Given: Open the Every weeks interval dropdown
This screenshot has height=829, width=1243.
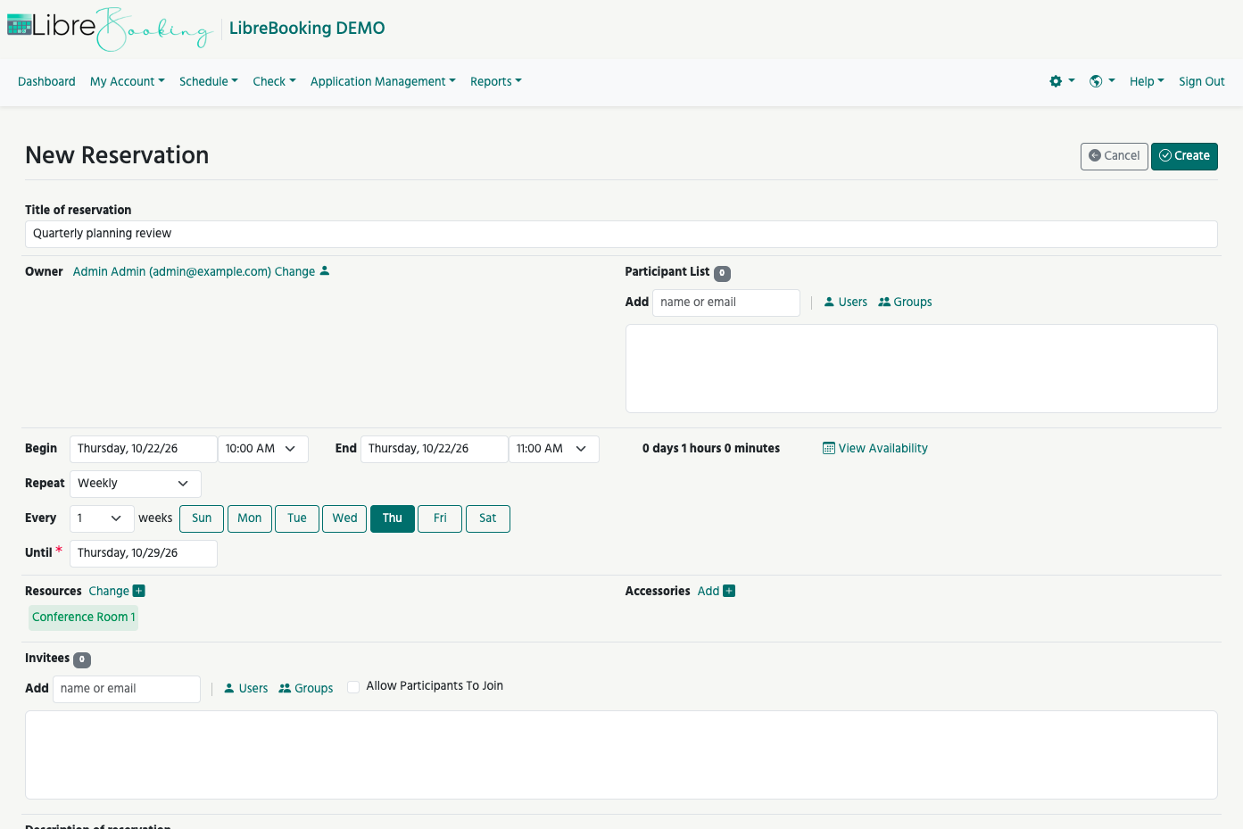Looking at the screenshot, I should (102, 518).
